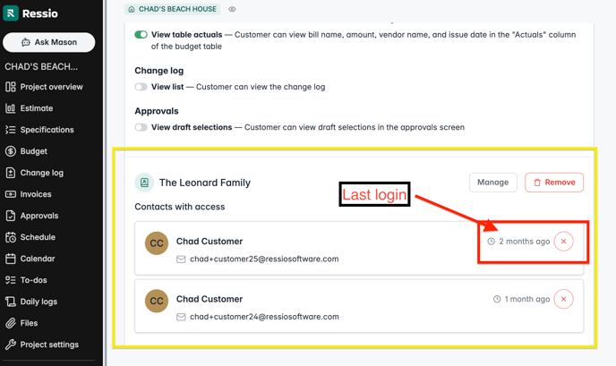Viewport: 616px width, 366px height.
Task: Click Manage for The Leonard Family
Action: [x=492, y=183]
